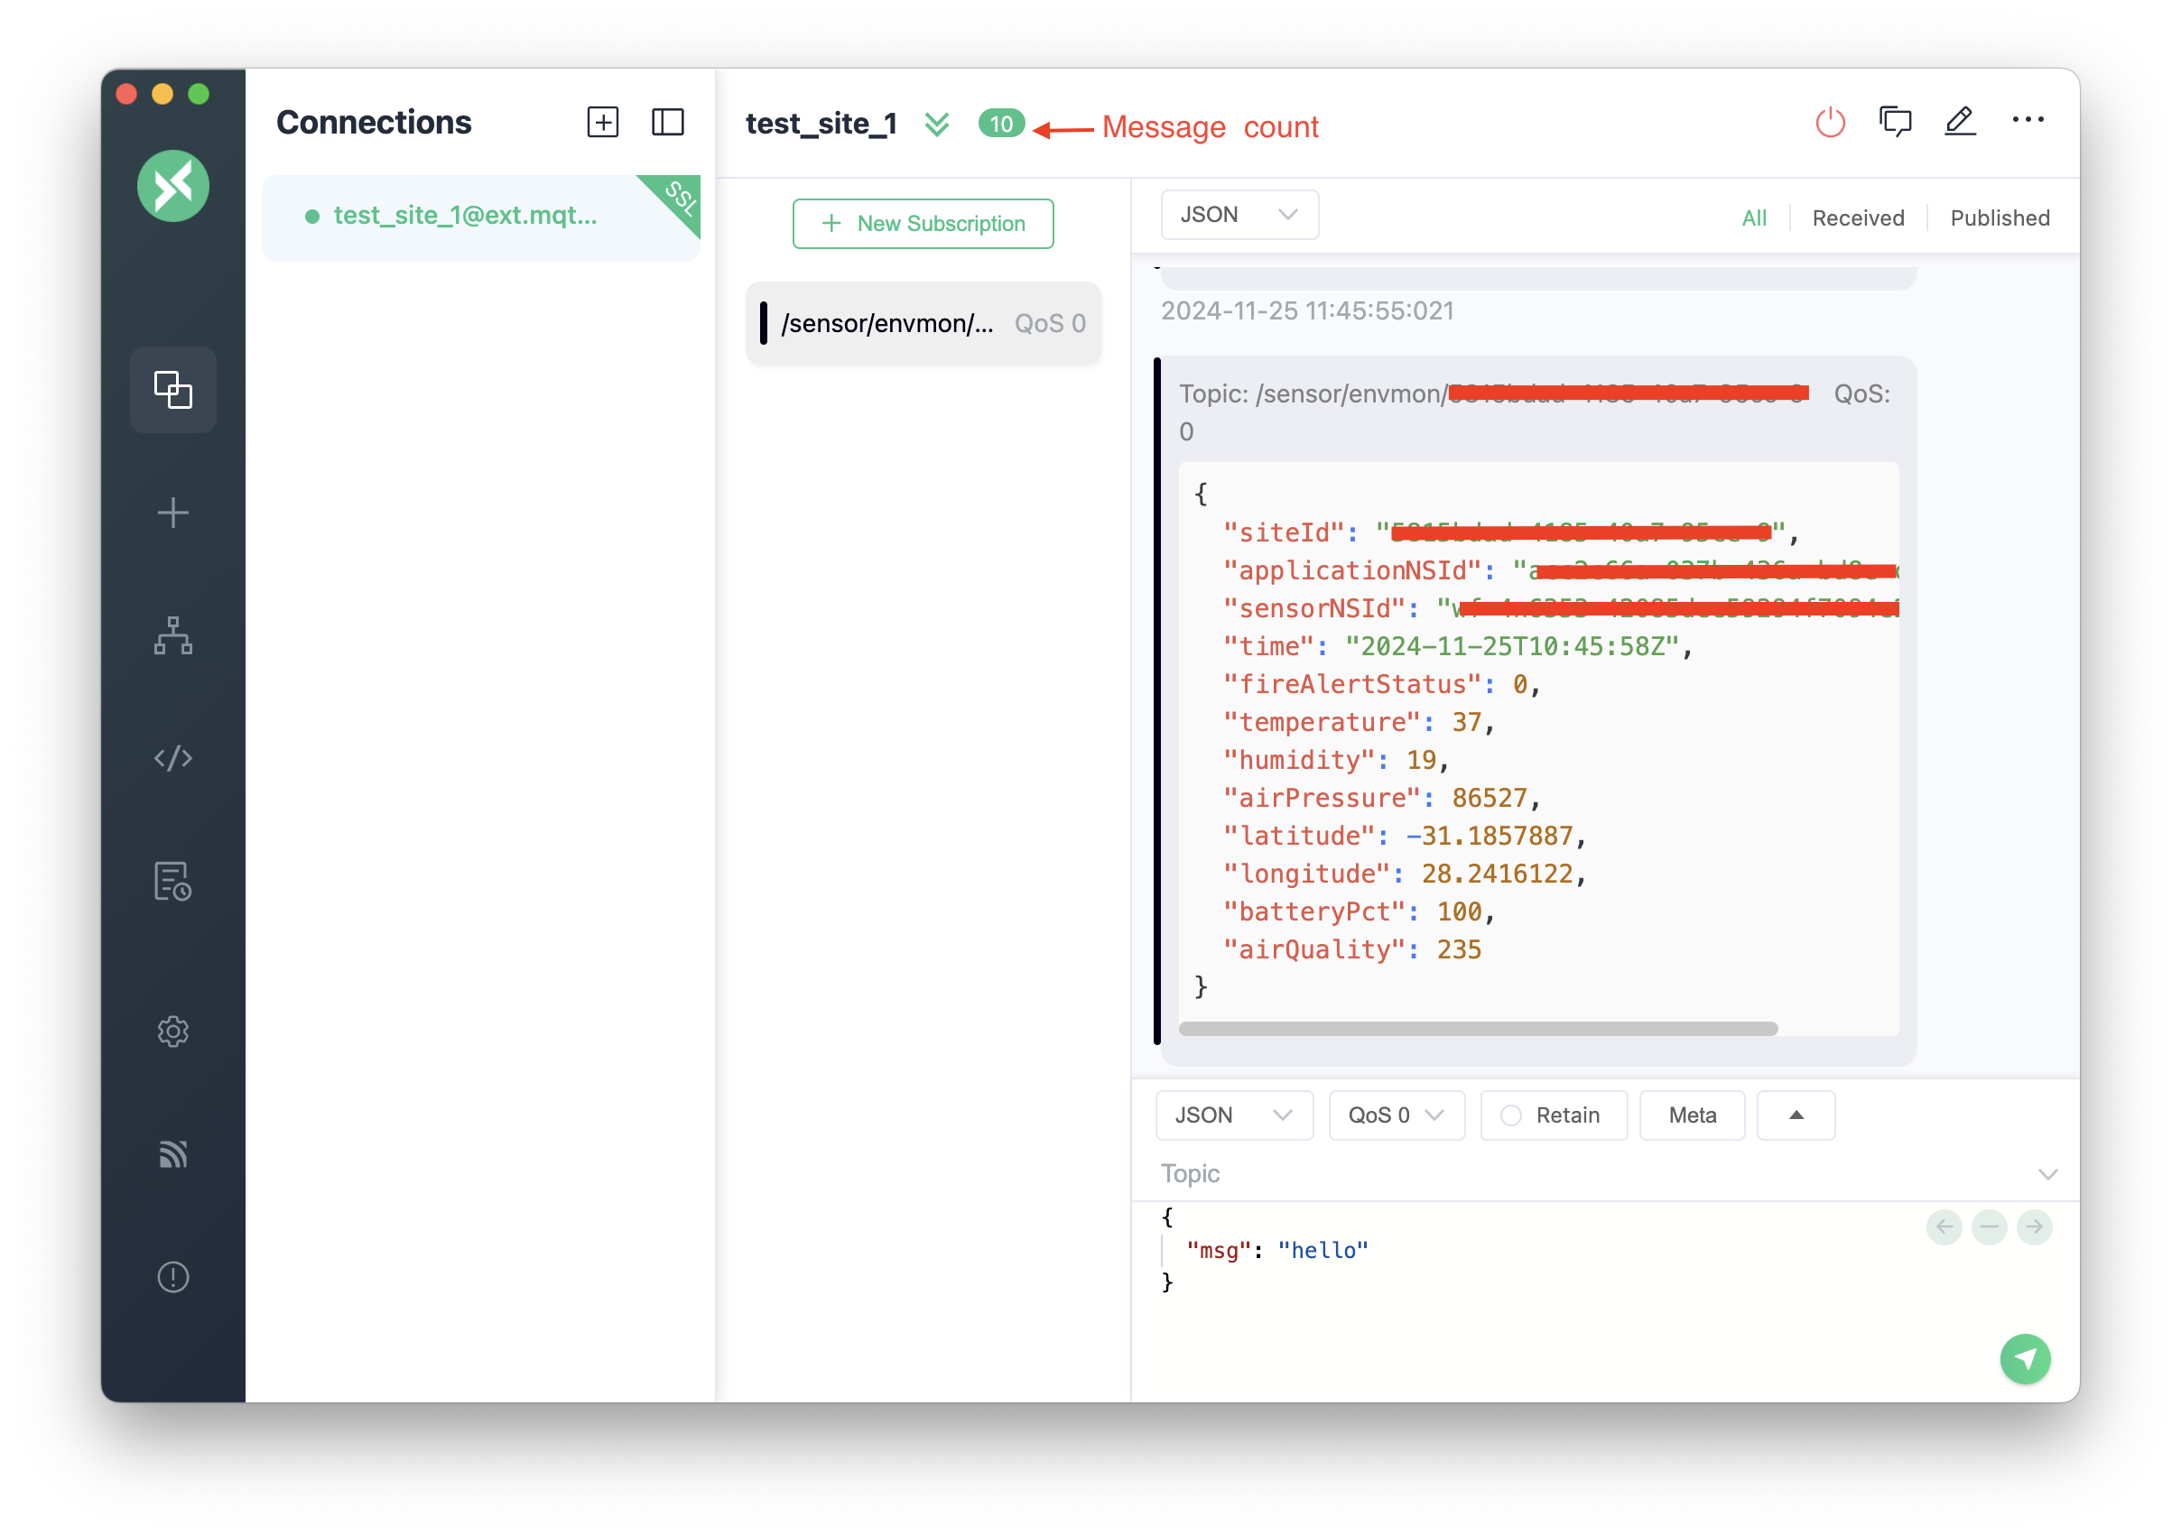Open the received payload JSON format dropdown

pos(1239,215)
